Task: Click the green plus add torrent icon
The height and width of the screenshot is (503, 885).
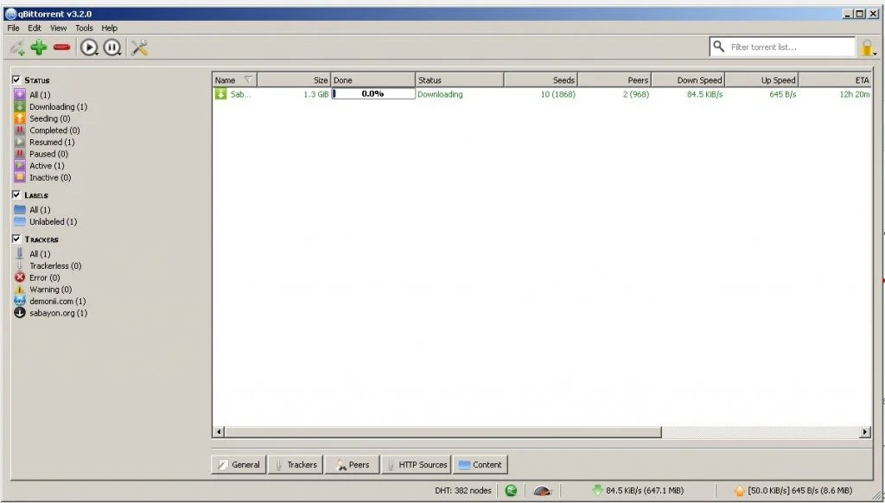Action: (39, 48)
